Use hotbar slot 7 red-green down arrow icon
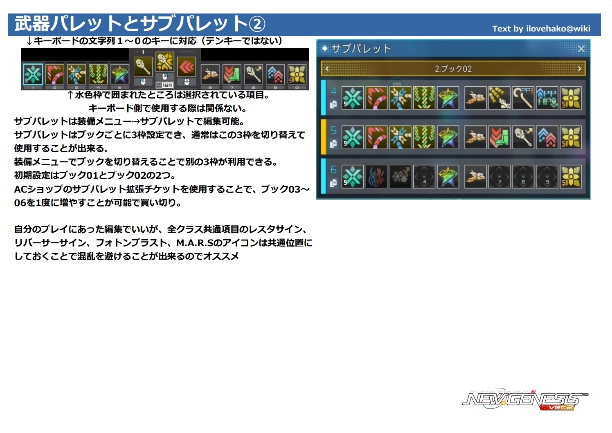 click(232, 74)
